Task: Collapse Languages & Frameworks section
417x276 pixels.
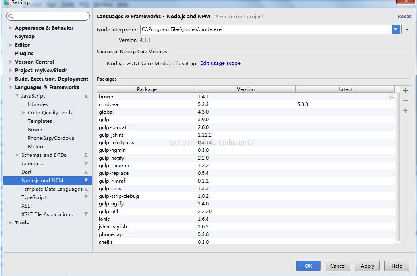Action: point(10,87)
